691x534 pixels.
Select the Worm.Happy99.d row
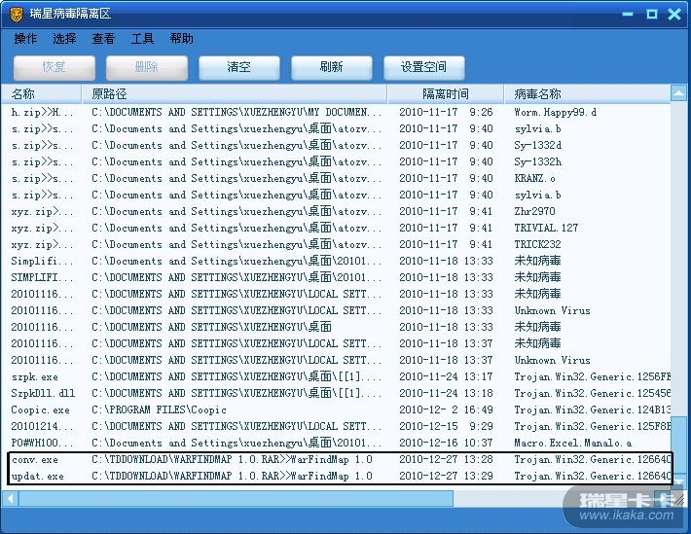pos(337,113)
